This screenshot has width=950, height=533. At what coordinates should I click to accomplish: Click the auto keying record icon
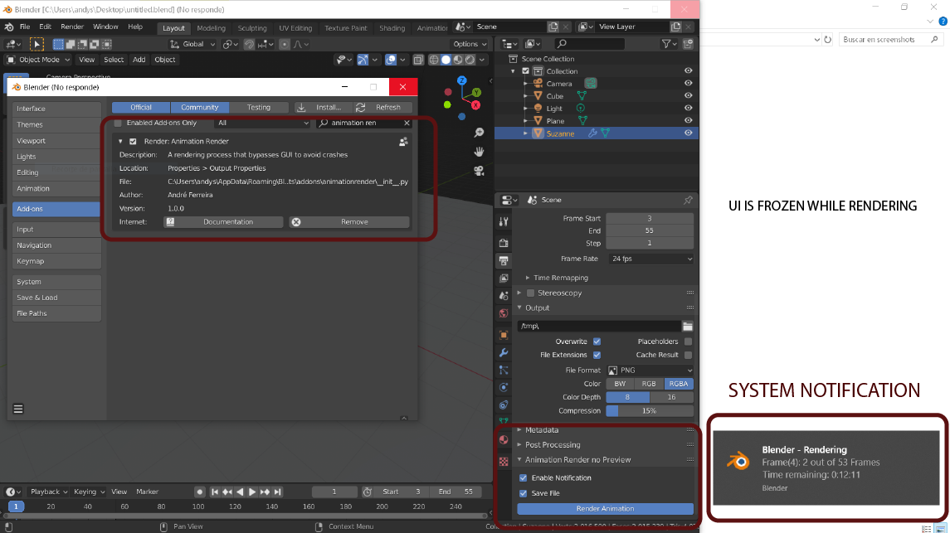coord(199,492)
